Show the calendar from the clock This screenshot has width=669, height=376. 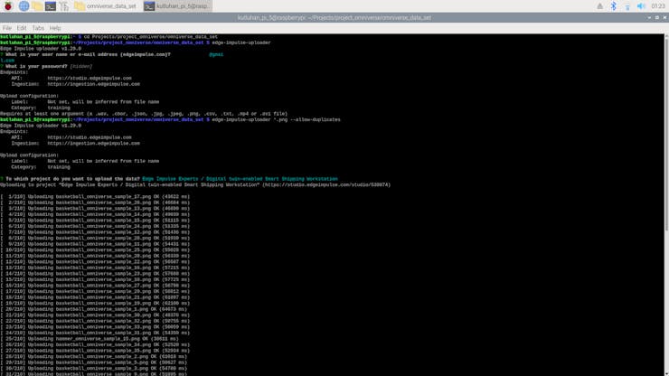(657, 6)
